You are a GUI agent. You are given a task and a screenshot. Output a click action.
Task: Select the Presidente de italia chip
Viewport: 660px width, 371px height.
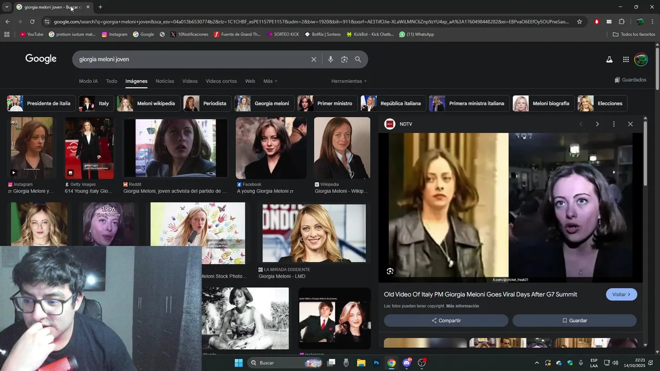click(41, 104)
